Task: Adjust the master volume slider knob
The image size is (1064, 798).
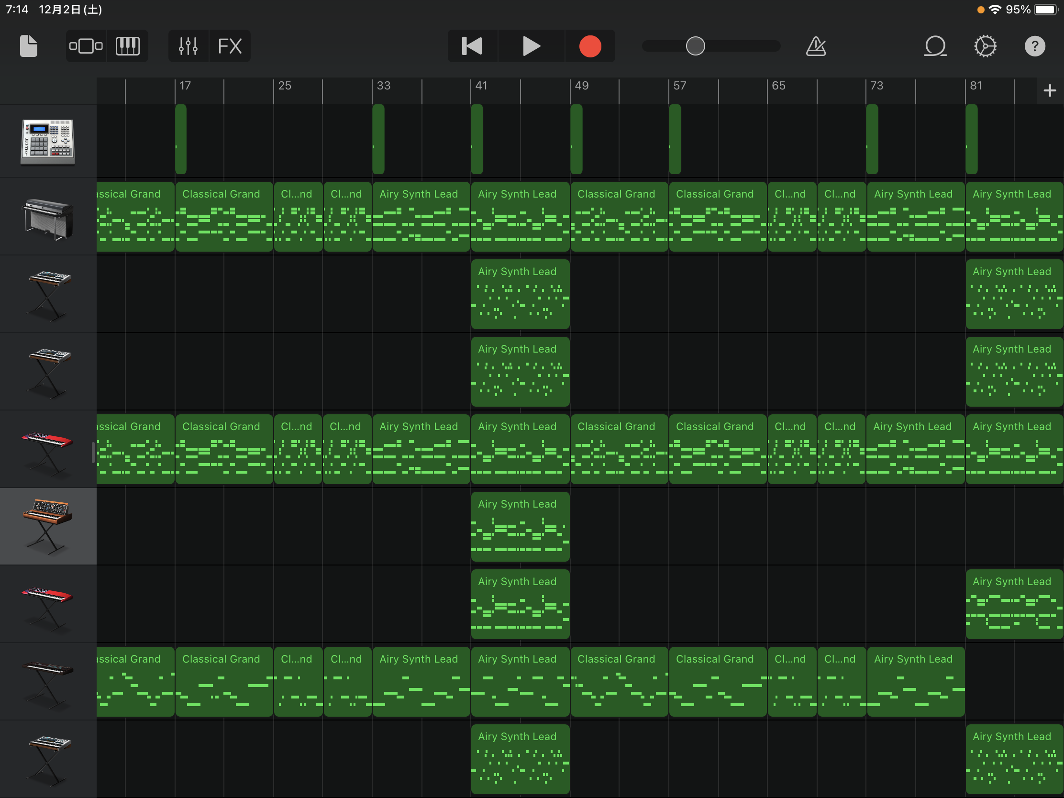Action: pyautogui.click(x=695, y=46)
